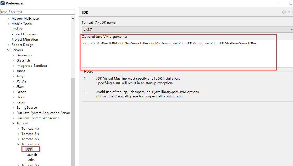
Task: Expand the Tomcat 5.x node
Action: tap(18, 134)
